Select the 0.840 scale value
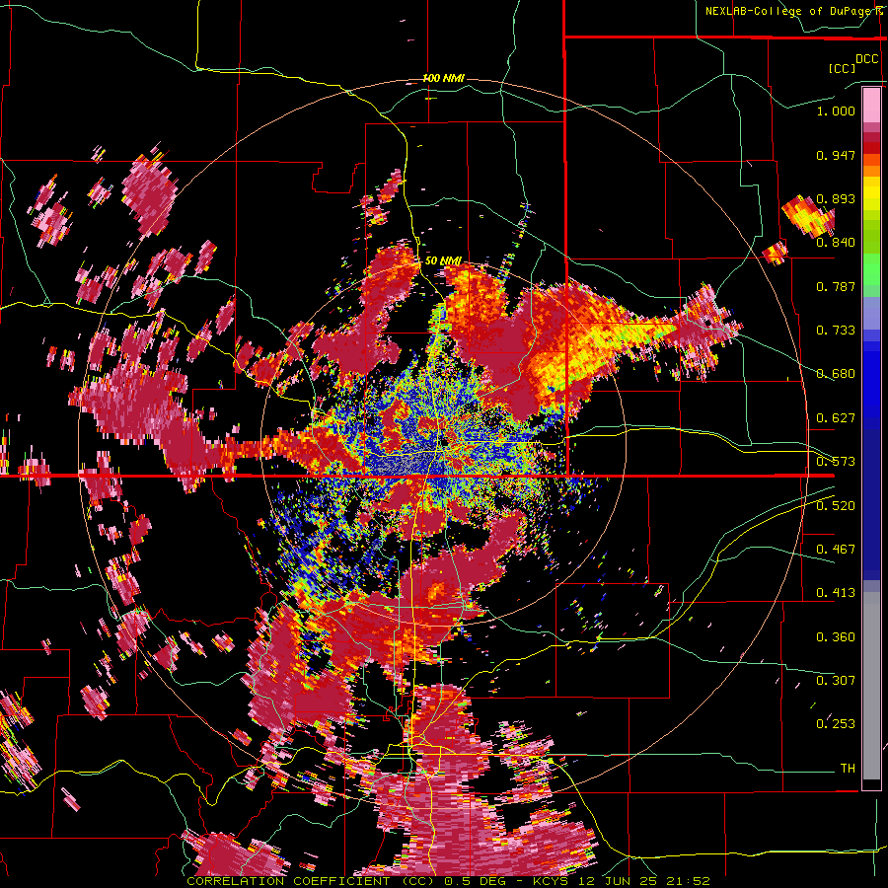 pyautogui.click(x=836, y=243)
